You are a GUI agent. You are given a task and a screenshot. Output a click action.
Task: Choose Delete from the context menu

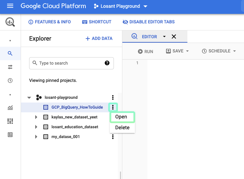point(122,128)
